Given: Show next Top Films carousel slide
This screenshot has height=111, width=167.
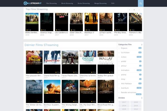Looking at the screenshot, I should pos(139,10).
